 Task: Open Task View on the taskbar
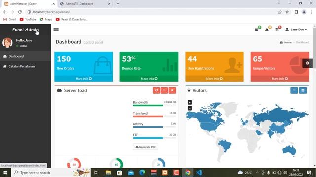point(96,173)
